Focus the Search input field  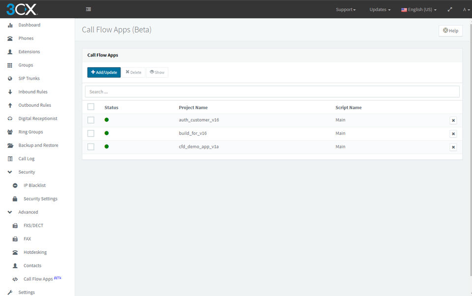tap(272, 91)
